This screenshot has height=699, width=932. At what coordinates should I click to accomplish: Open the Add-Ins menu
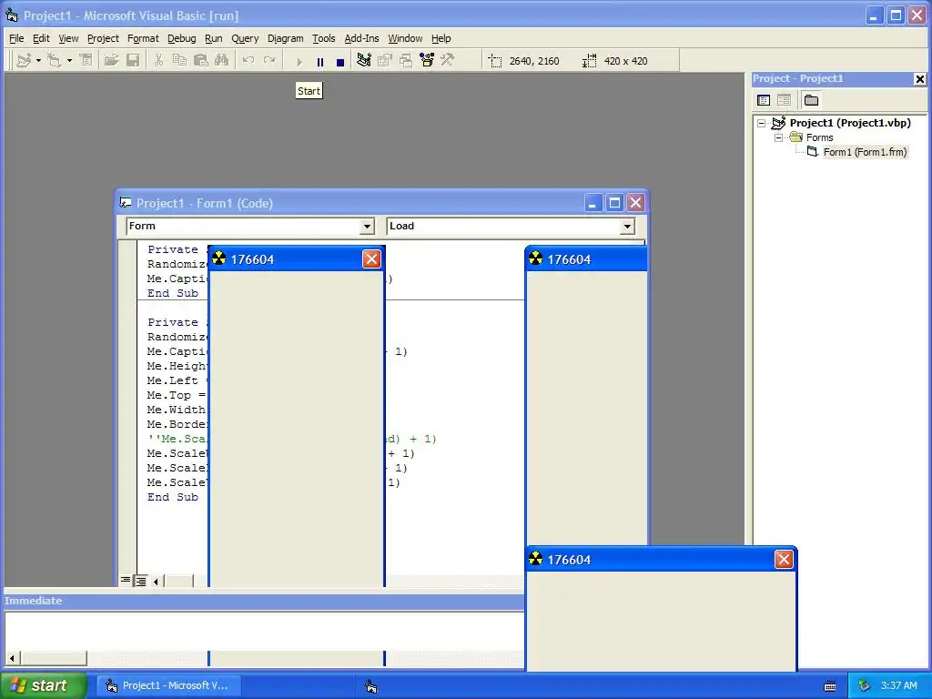pyautogui.click(x=361, y=38)
